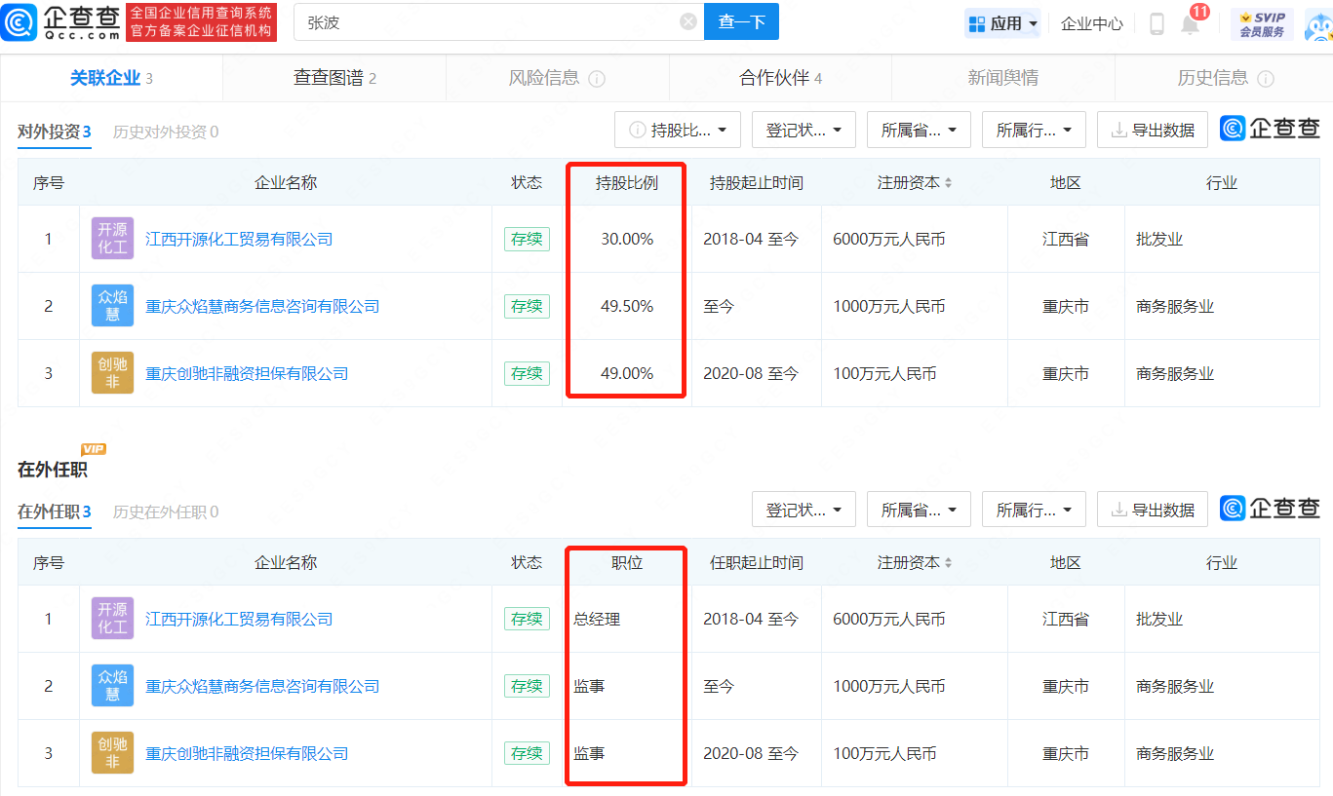Screen dimensions: 1333x796
Task: Open the mobile phone icon in the header
Action: (1157, 23)
